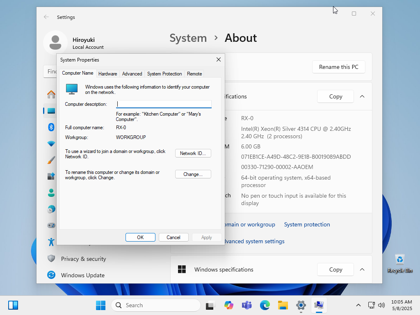Open Recycle Bin on the desktop
The width and height of the screenshot is (420, 315).
pos(399,264)
